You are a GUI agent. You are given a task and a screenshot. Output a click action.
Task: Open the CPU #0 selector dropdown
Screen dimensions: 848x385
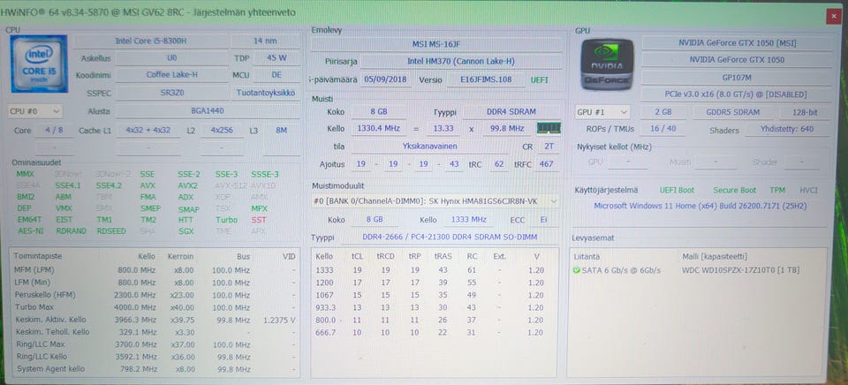35,111
